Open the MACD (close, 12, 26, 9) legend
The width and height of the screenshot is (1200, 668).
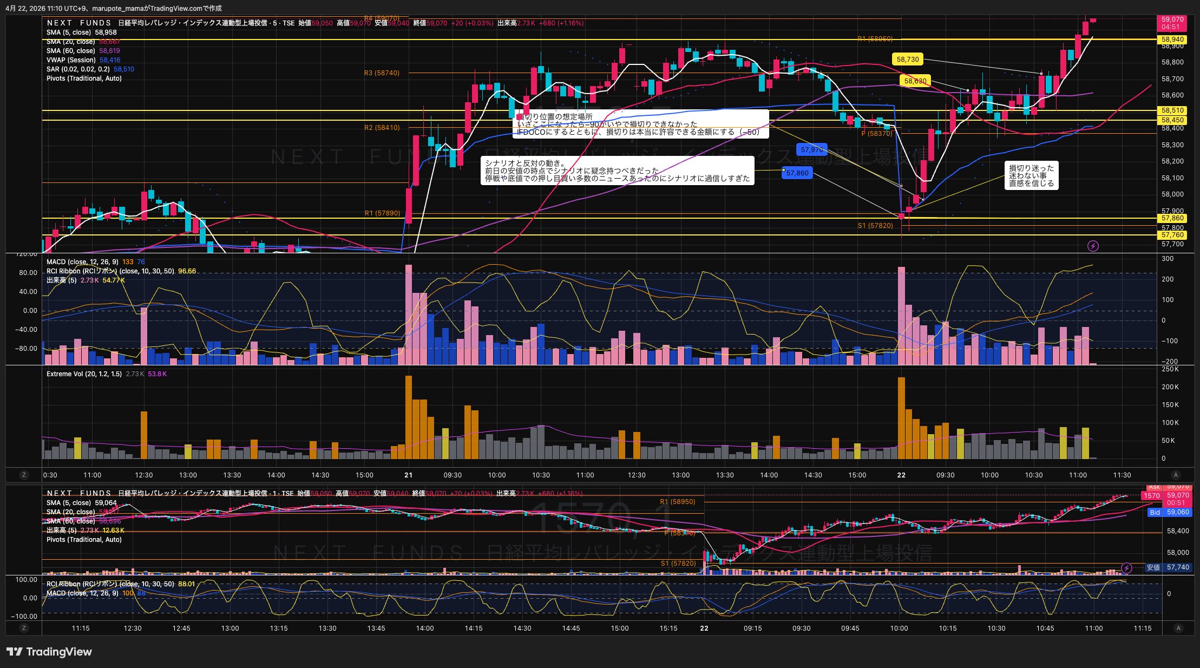[82, 262]
